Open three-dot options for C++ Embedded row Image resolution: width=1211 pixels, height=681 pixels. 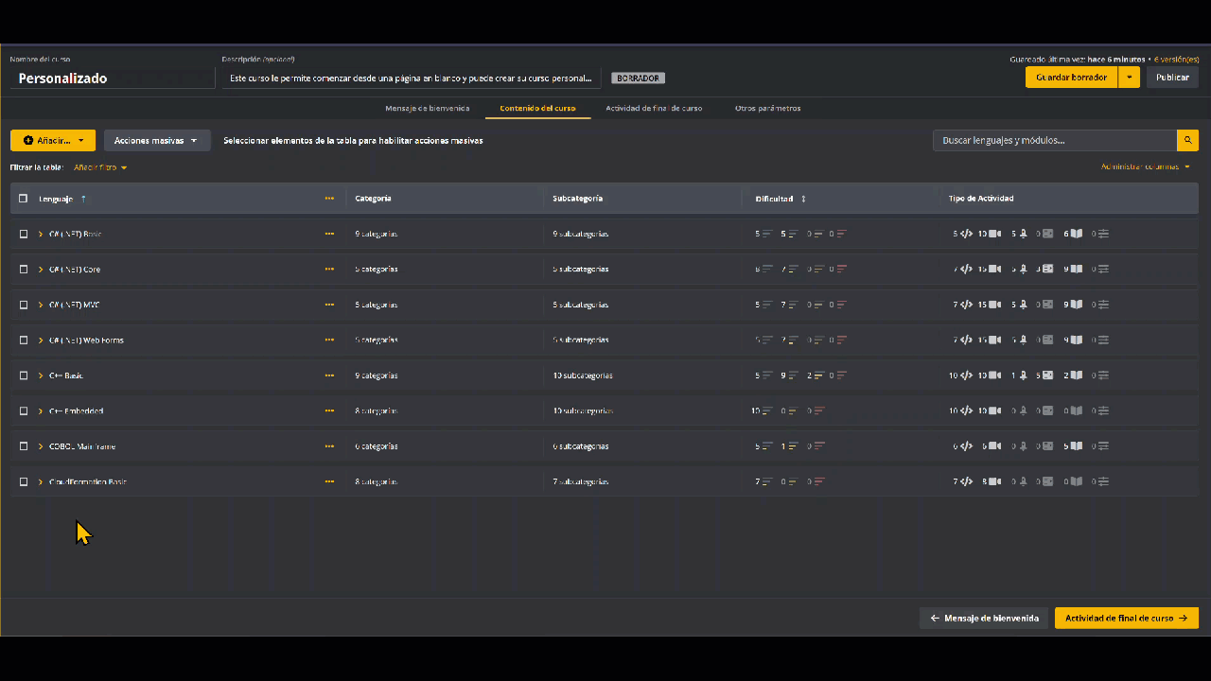point(329,410)
